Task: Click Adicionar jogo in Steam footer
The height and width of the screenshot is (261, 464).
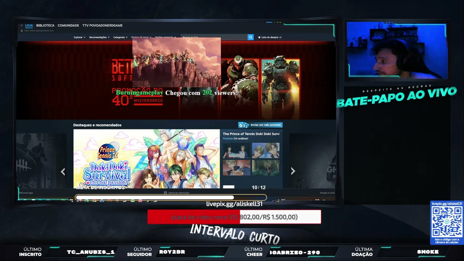Action: (26, 193)
